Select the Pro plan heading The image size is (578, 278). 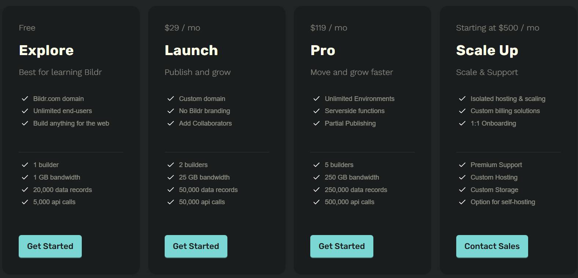322,50
